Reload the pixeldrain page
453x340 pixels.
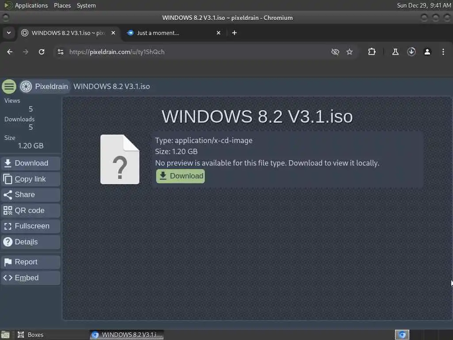42,52
